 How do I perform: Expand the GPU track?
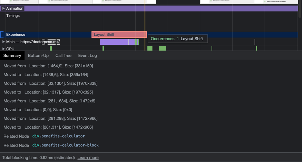click(3, 49)
